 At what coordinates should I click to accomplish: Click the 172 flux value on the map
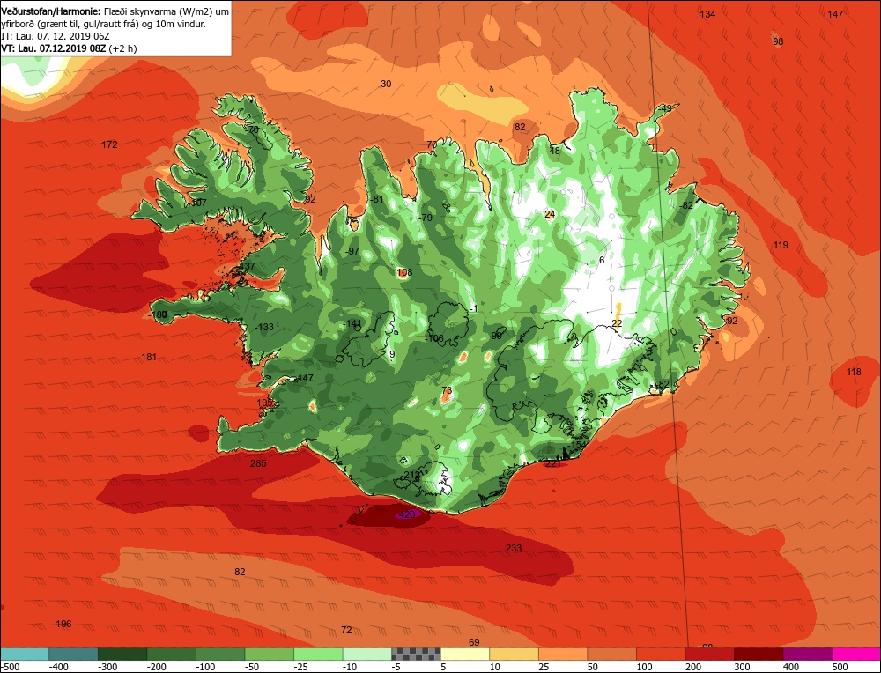pyautogui.click(x=109, y=144)
